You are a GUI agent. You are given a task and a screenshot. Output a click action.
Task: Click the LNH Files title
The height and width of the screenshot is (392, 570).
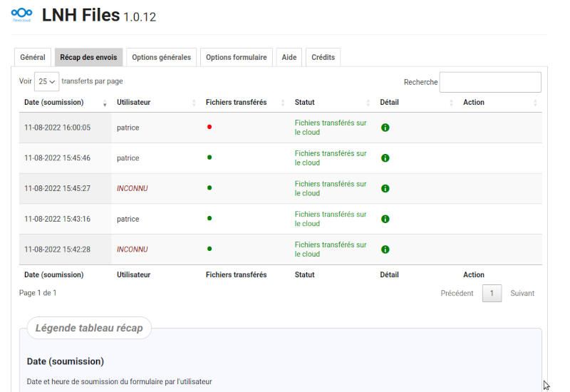click(x=81, y=15)
